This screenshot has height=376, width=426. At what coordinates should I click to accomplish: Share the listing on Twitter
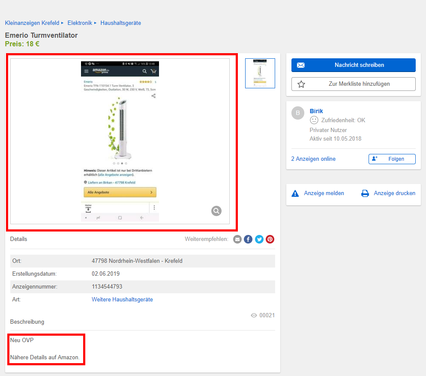(259, 239)
